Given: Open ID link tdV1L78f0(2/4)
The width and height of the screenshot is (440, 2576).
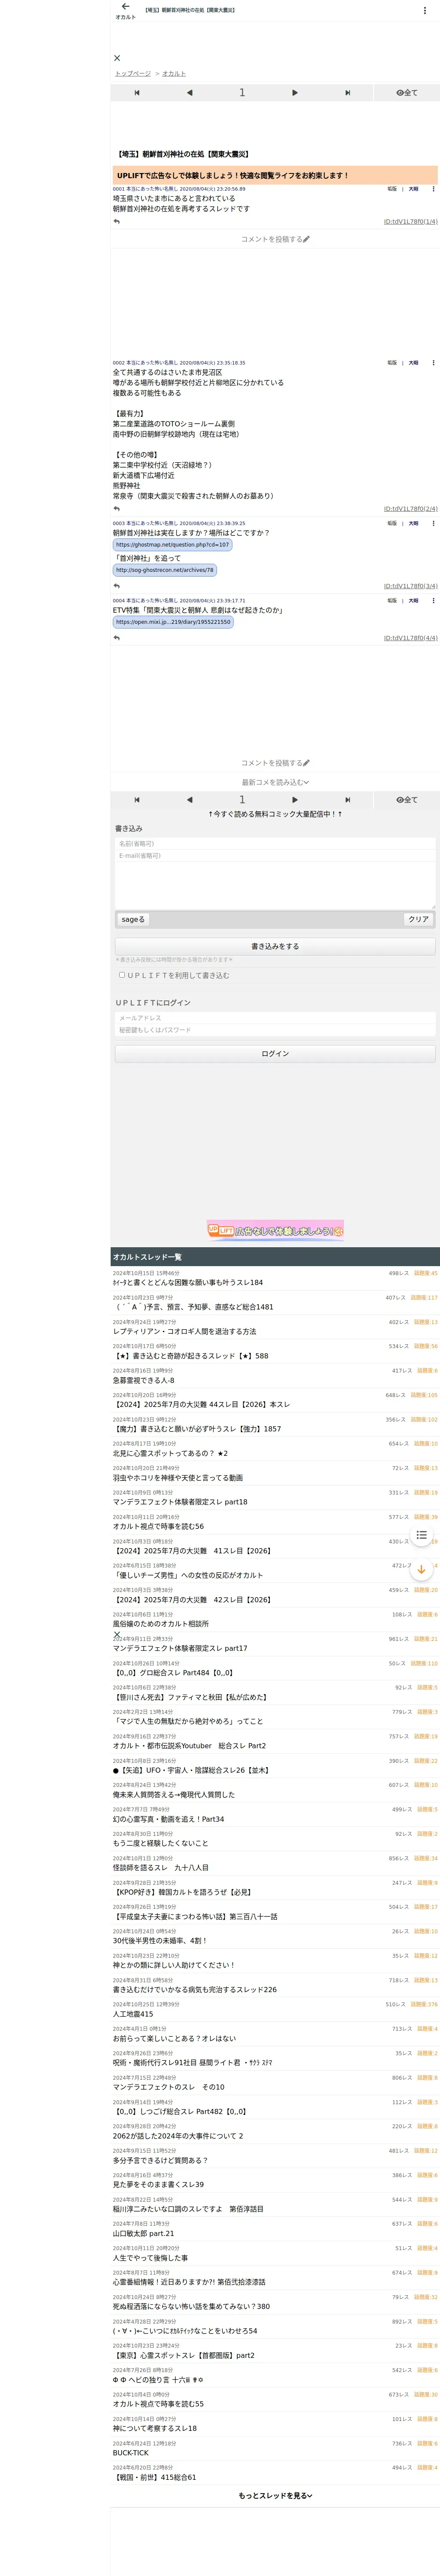Looking at the screenshot, I should click(410, 509).
